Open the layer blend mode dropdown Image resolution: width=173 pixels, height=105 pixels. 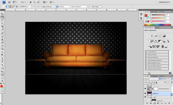pos(152,79)
